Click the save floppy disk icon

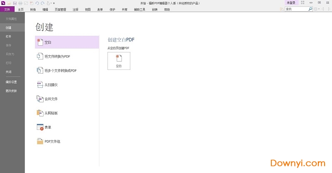[x=15, y=3]
